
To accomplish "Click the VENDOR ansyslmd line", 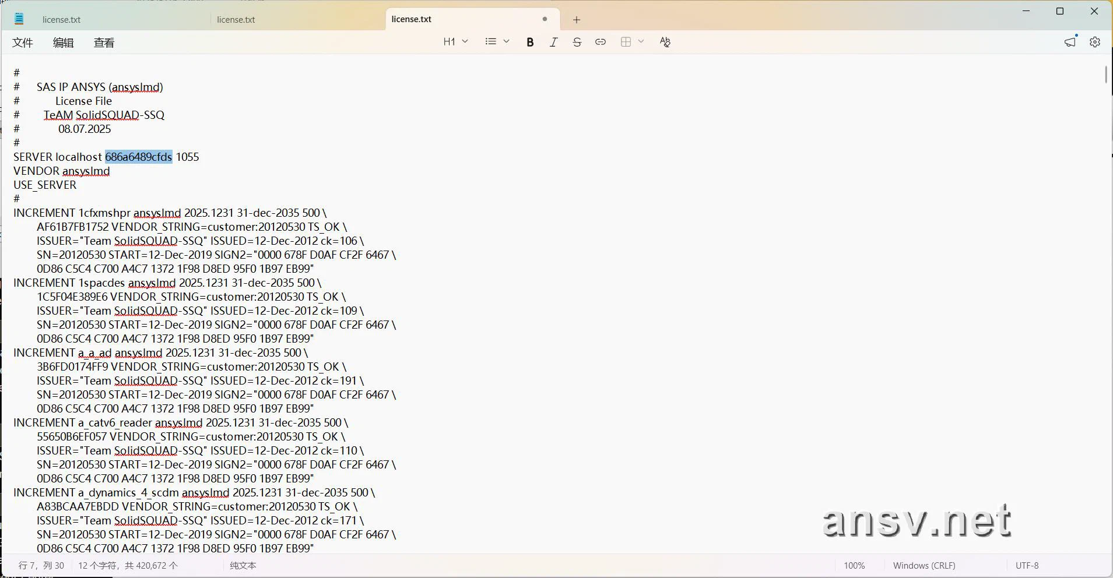I will 62,171.
